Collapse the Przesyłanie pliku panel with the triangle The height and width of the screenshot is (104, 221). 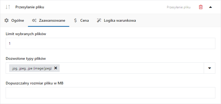pos(210,7)
